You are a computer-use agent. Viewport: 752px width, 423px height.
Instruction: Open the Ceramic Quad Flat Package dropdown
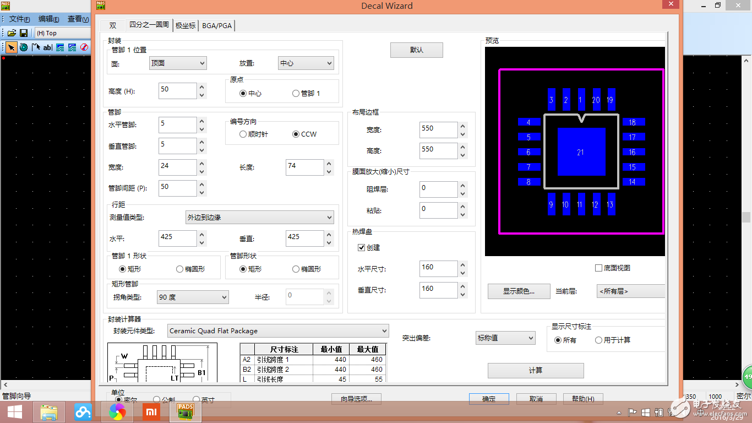pyautogui.click(x=278, y=331)
